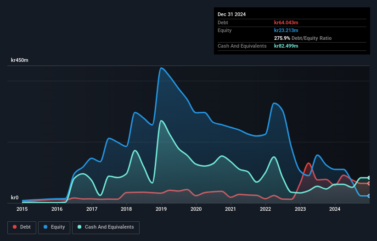Toggle Cash And Equivalents legend button
The height and width of the screenshot is (241, 377).
tap(106, 227)
